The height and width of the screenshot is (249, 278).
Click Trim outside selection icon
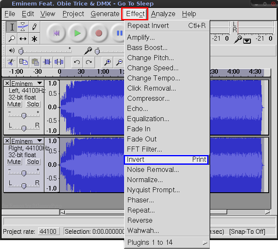click(x=47, y=62)
